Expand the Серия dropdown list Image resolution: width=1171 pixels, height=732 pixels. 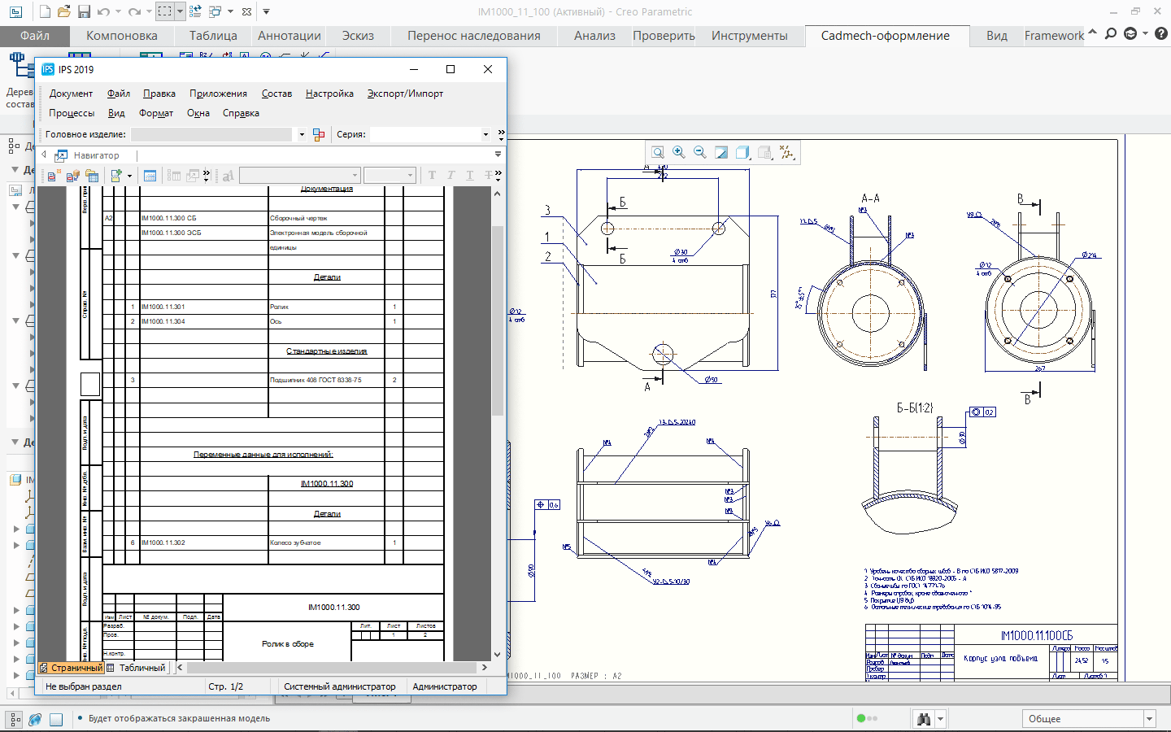tap(485, 135)
